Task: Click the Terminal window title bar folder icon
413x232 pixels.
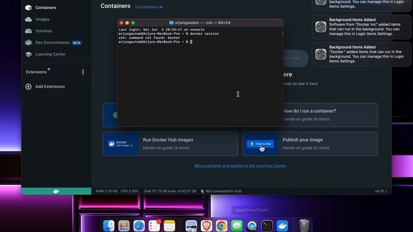Action: click(x=171, y=23)
